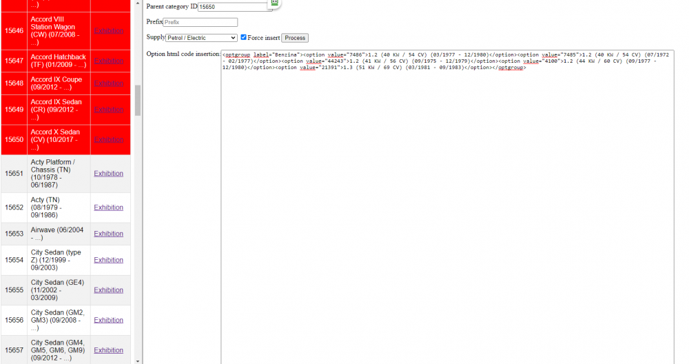Click Accord IX Sedan (CR) name cell
Viewport: 689px width, 364px height.
tap(59, 110)
